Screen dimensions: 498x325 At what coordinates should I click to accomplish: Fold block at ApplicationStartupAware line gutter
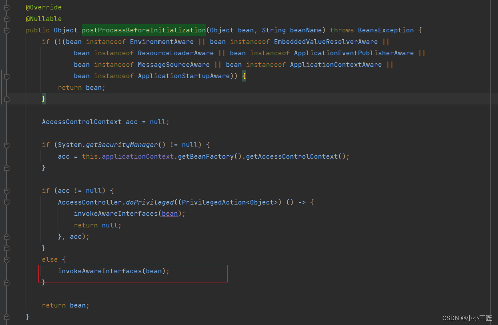click(x=7, y=76)
